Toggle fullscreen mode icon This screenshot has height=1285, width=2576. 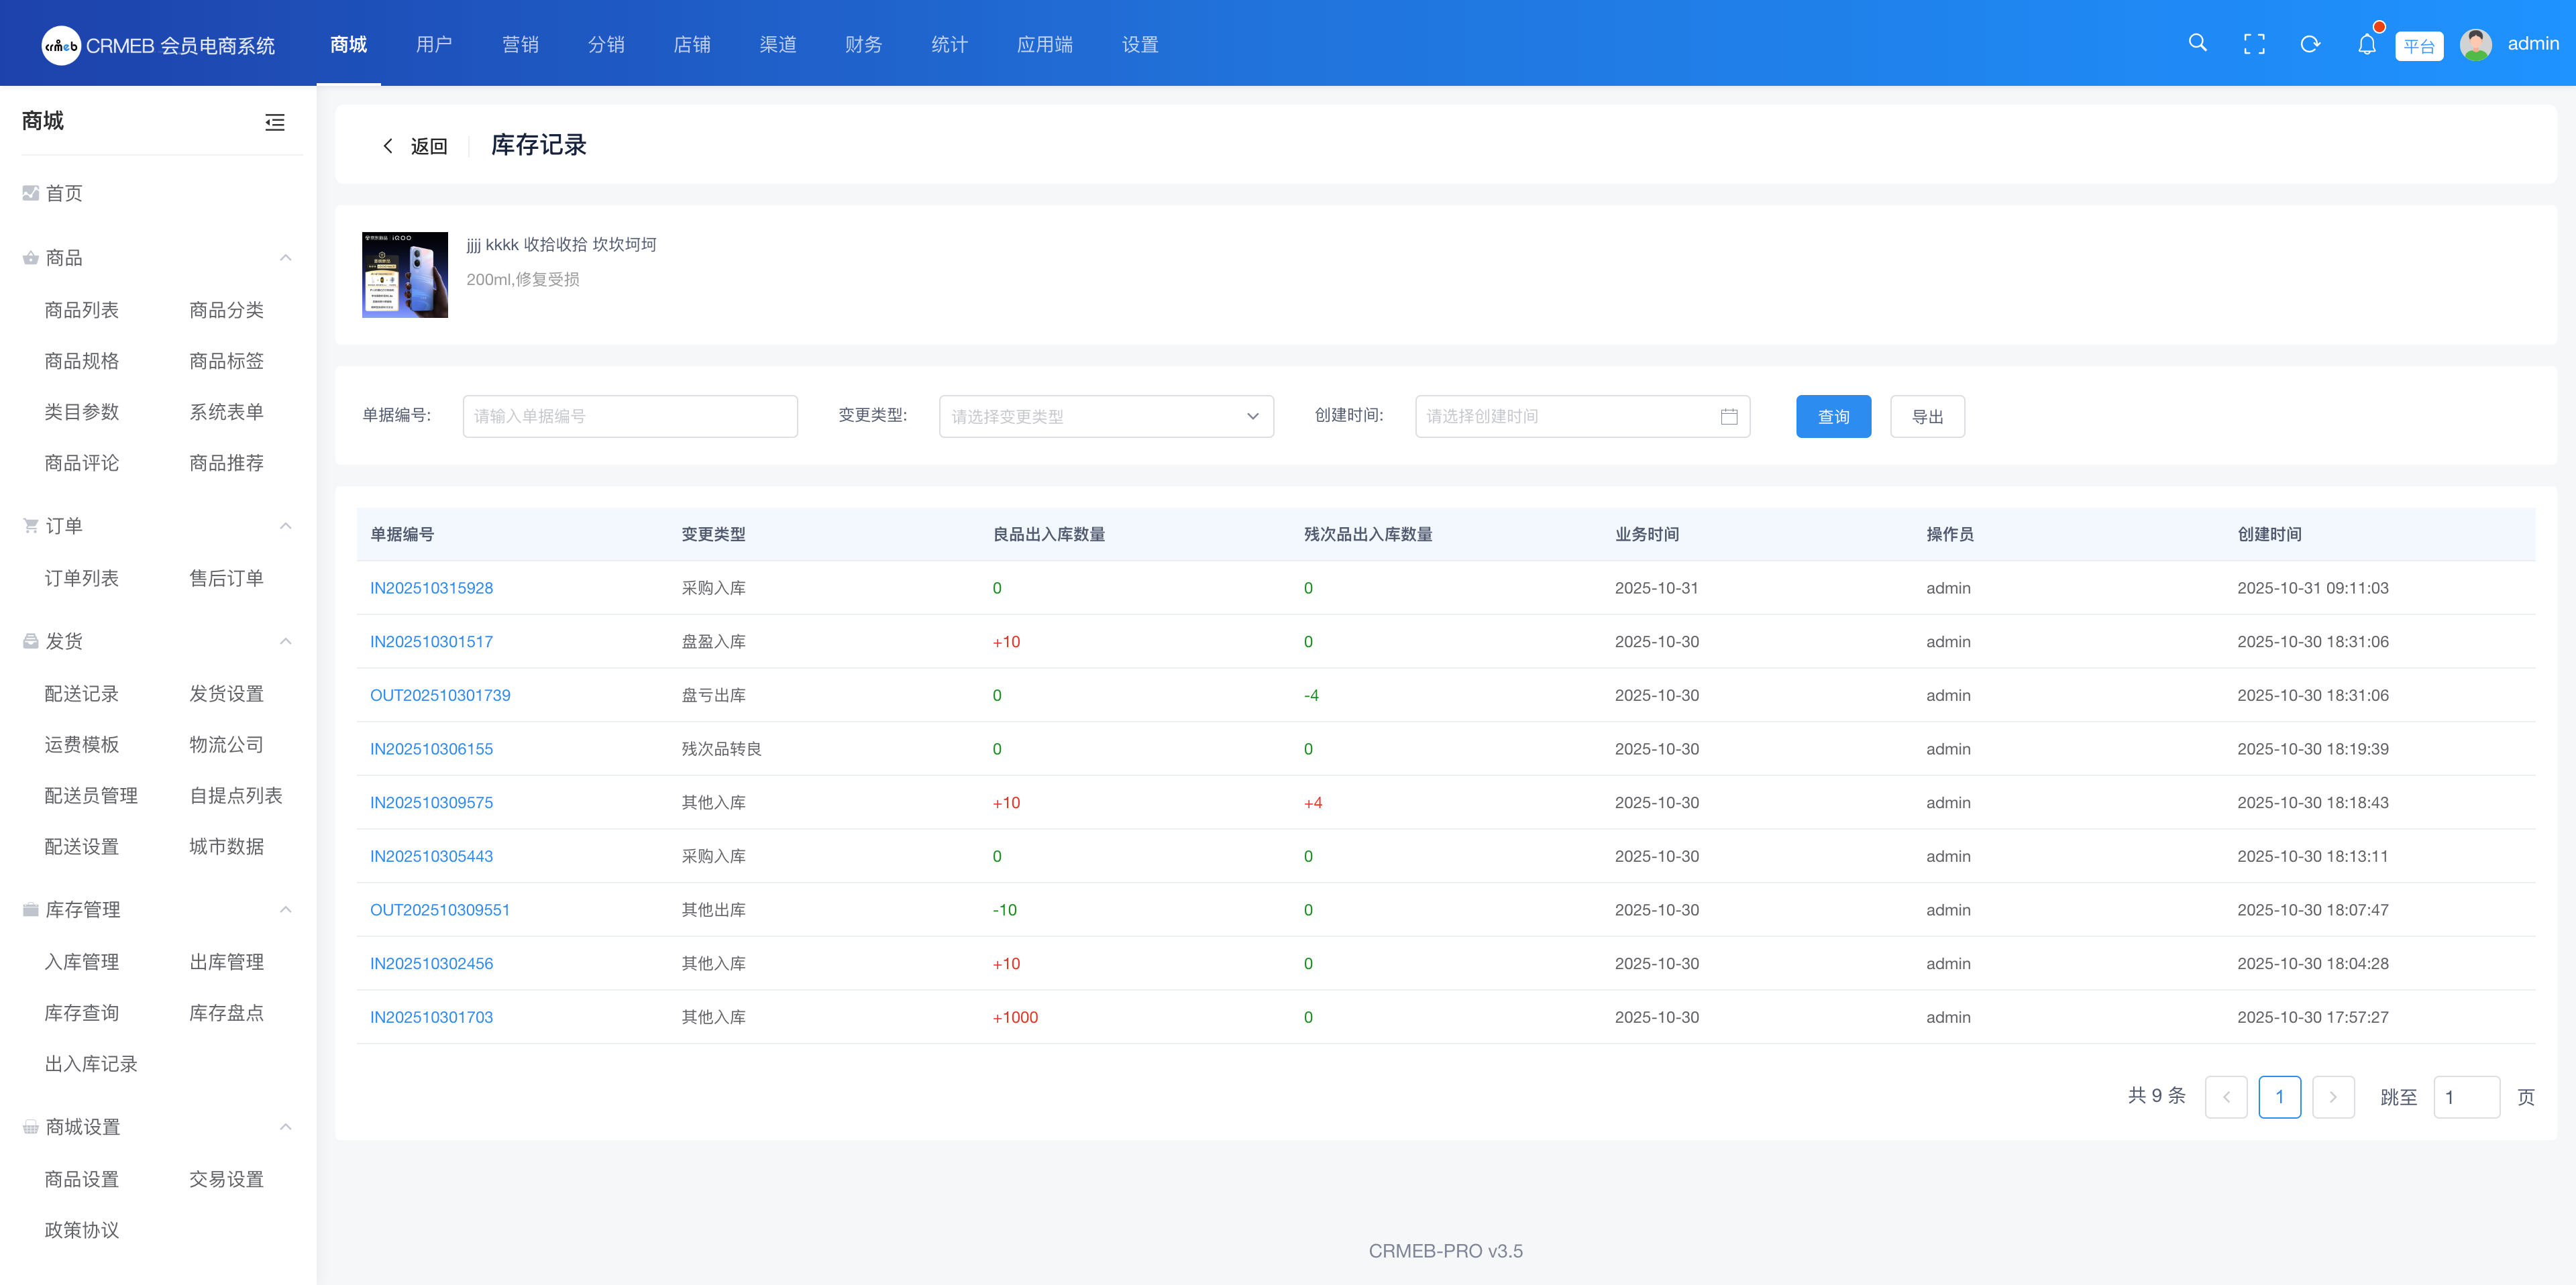(x=2254, y=44)
